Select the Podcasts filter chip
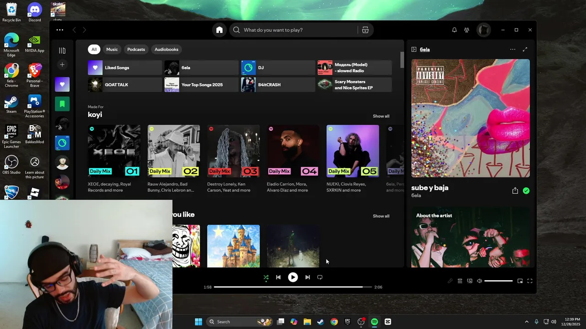Screen dimensions: 586x329 (136, 49)
